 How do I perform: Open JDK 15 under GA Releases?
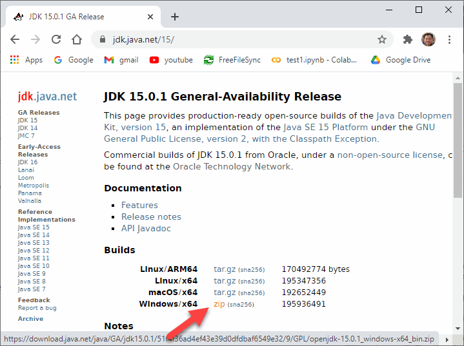click(x=28, y=120)
